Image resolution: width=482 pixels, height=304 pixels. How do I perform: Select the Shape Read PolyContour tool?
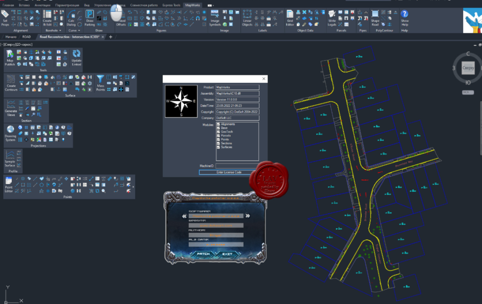click(375, 18)
